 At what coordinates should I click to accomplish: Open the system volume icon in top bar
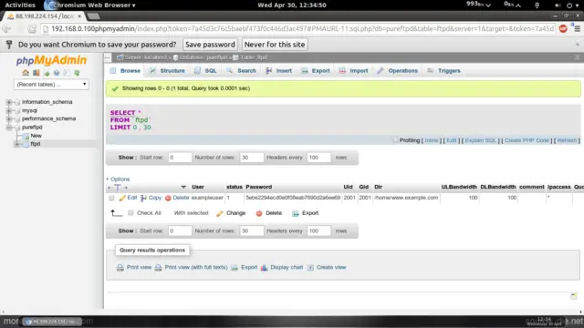click(558, 5)
